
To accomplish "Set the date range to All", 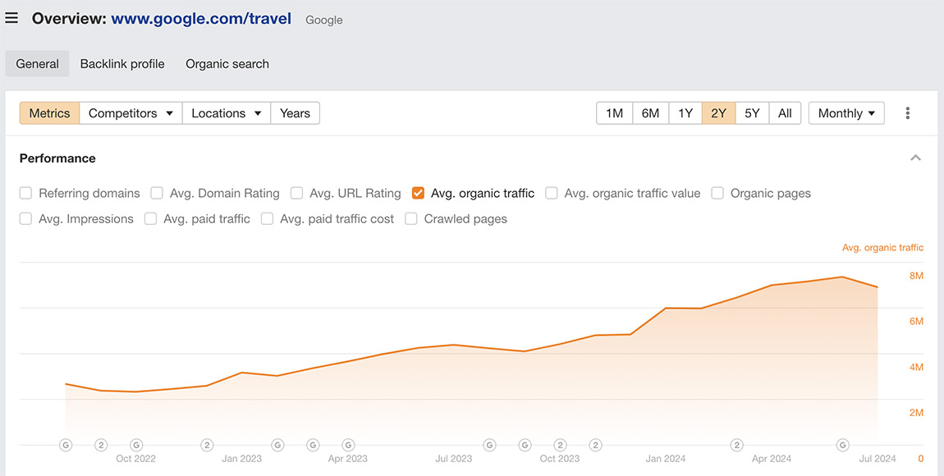I will click(785, 113).
